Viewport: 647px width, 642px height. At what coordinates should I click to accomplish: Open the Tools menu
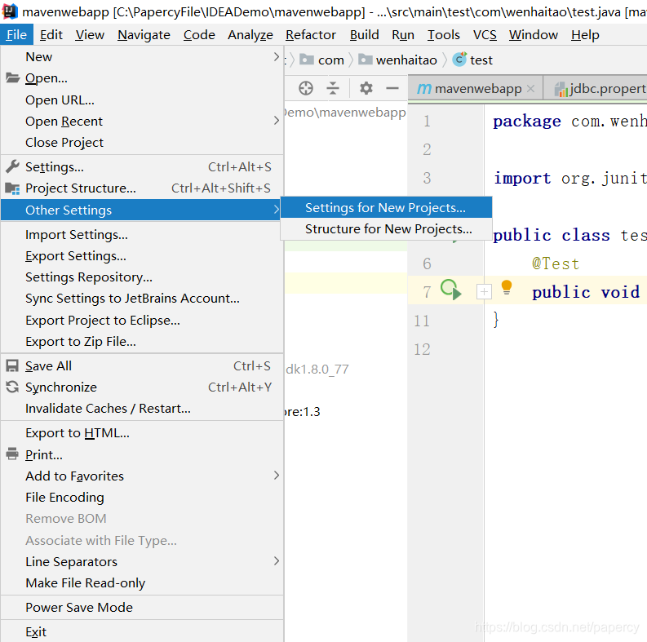pyautogui.click(x=443, y=35)
